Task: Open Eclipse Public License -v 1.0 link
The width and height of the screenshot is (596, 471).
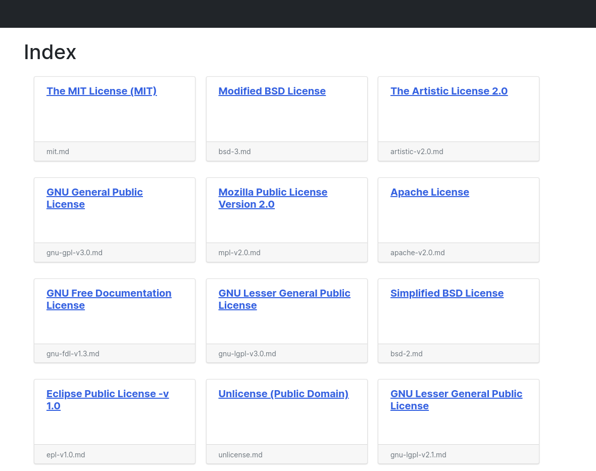Action: [x=108, y=400]
